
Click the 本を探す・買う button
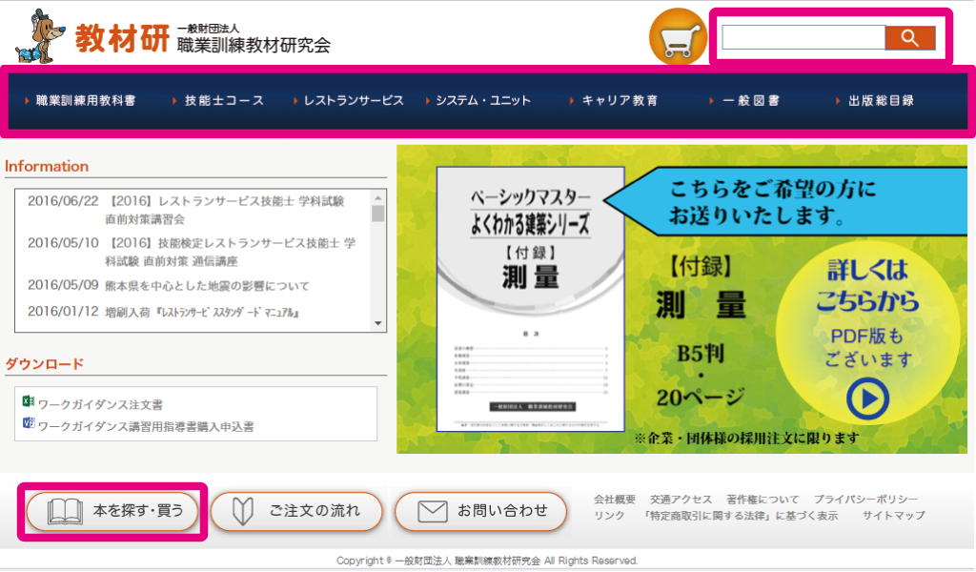[112, 511]
